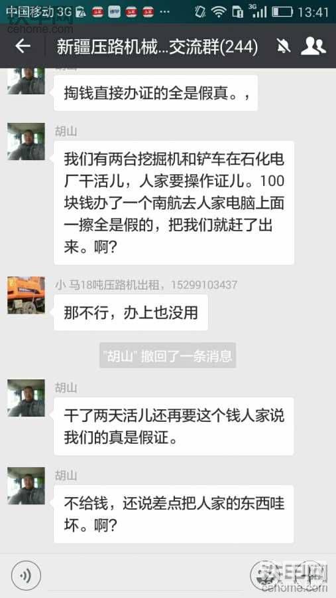Tap the muted notifications bell icon
336x598 pixels.
point(283,46)
